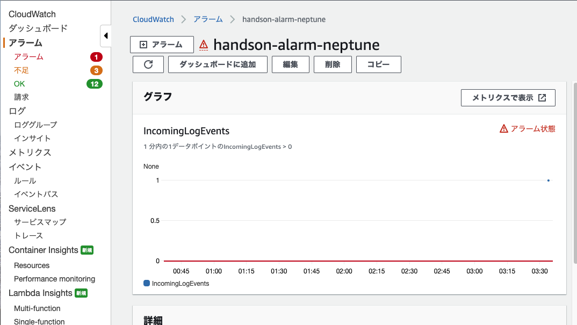Screen dimensions: 577x325
Task: Open ログ section in sidebar
Action: point(17,111)
